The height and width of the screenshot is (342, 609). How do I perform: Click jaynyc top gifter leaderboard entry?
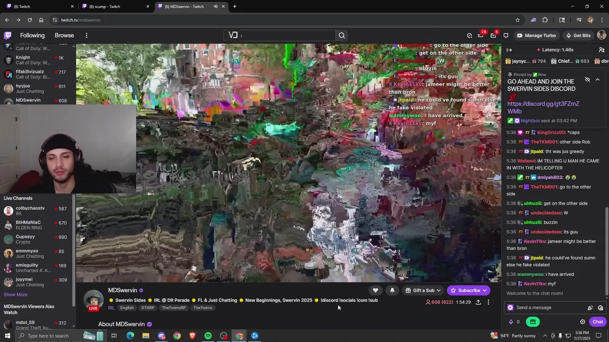coord(525,61)
